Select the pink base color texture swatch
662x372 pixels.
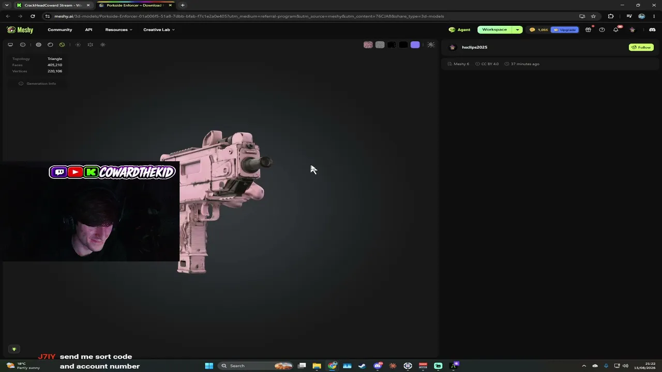(x=368, y=45)
